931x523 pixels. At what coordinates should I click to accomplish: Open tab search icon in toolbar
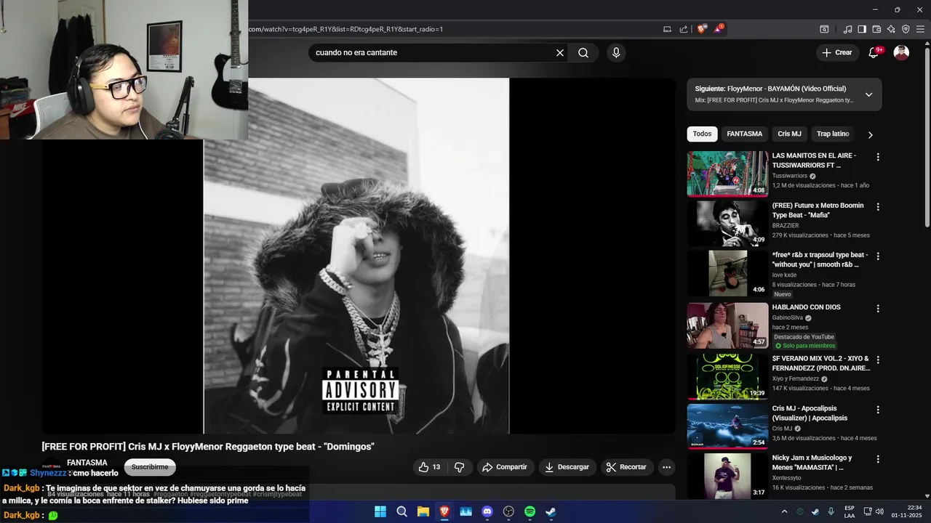coord(824,29)
